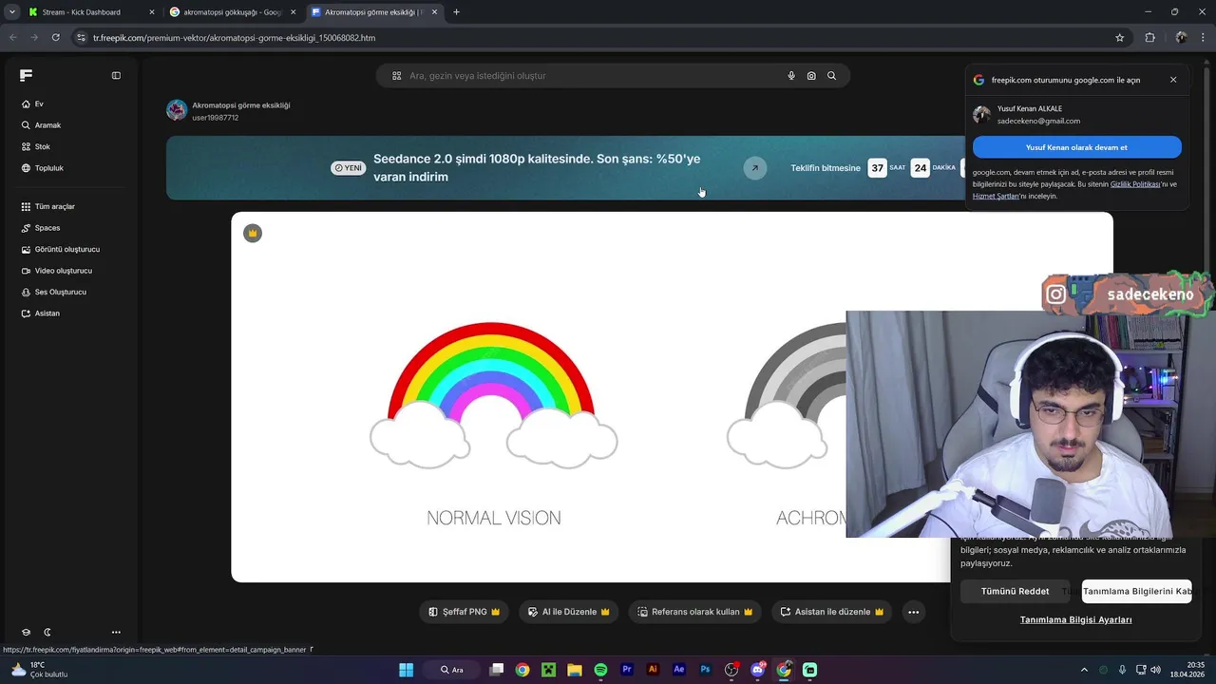This screenshot has height=684, width=1216.
Task: Open the Stok section in sidebar
Action: [x=35, y=146]
